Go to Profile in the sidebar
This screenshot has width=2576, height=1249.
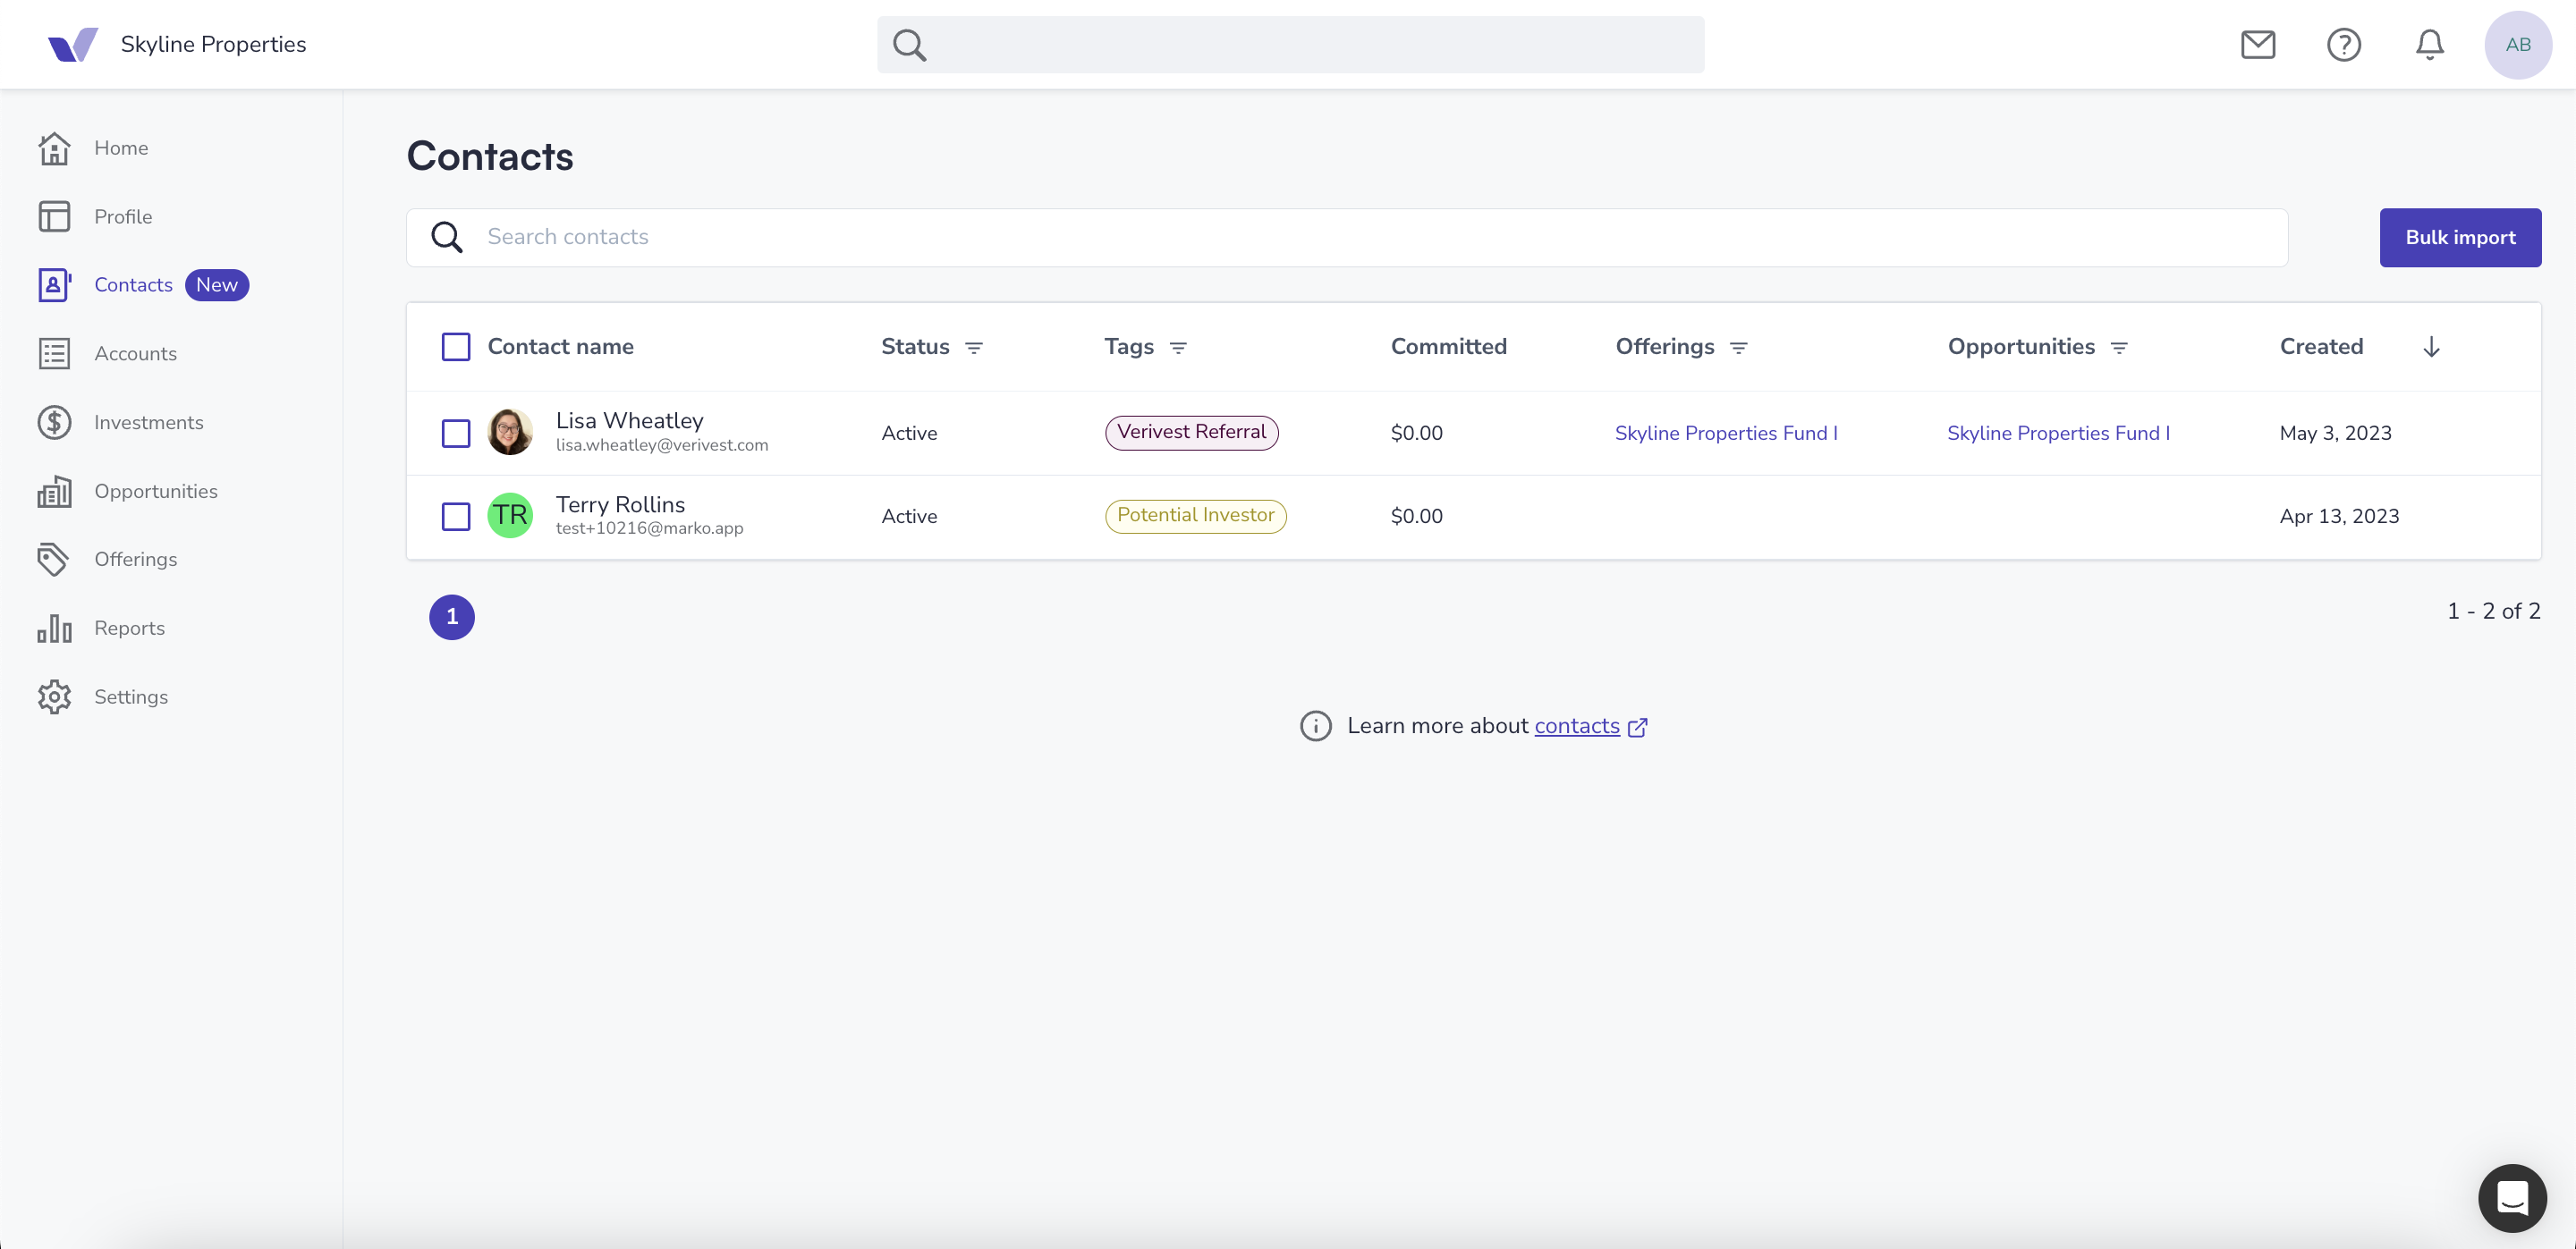click(x=123, y=217)
